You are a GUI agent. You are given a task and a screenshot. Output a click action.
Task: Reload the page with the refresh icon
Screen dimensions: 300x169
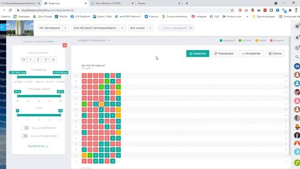10,10
